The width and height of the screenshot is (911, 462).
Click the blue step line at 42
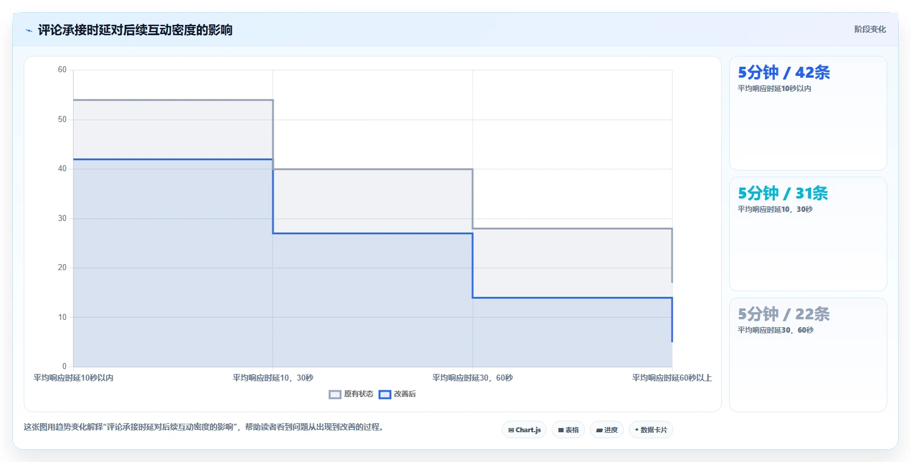tap(173, 159)
